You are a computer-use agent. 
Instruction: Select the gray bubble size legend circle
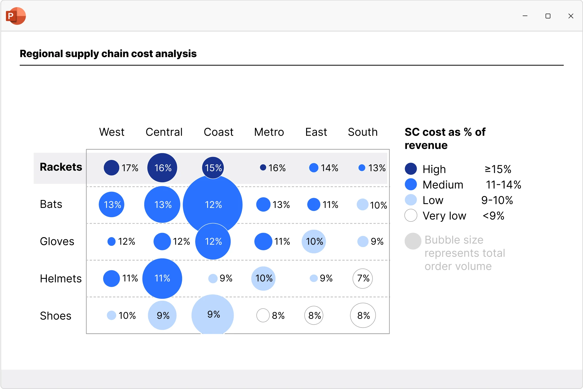tap(413, 241)
